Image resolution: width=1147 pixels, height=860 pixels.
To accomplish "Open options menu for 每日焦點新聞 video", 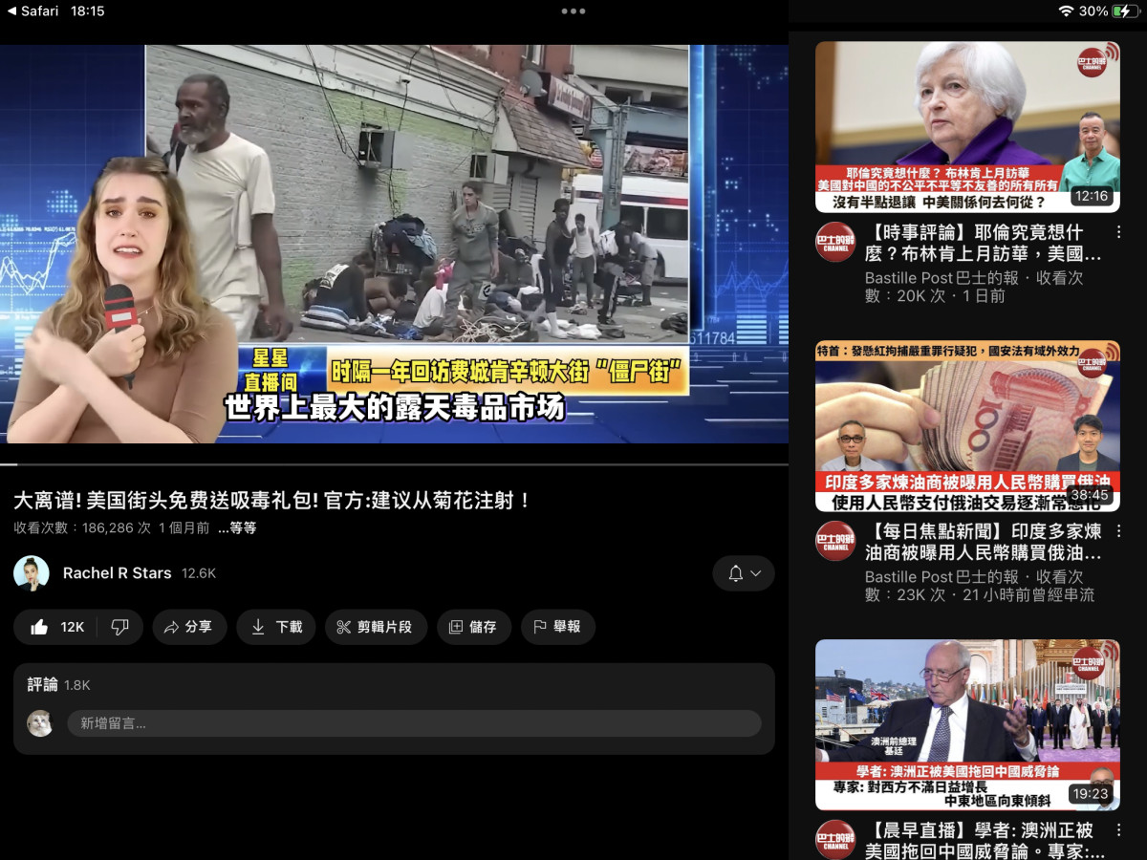I will pos(1118,531).
